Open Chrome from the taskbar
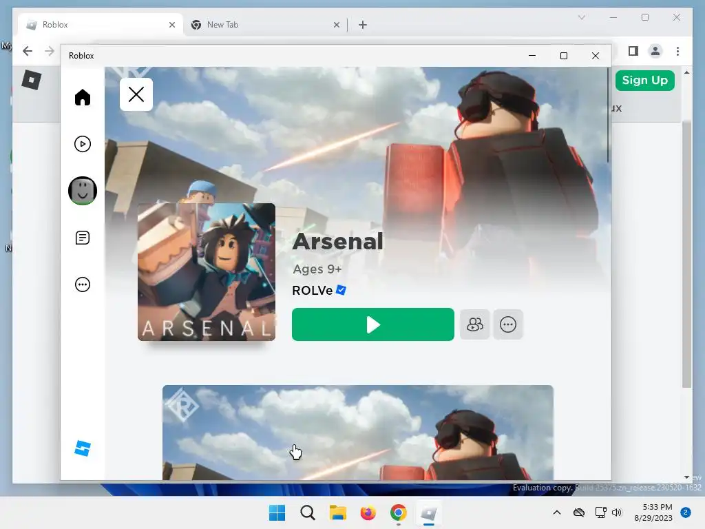The height and width of the screenshot is (529, 705). tap(399, 512)
